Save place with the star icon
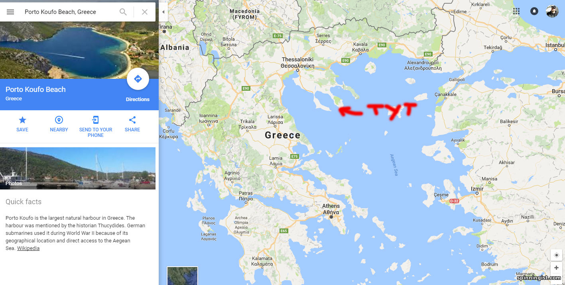This screenshot has height=285, width=565. [x=22, y=120]
